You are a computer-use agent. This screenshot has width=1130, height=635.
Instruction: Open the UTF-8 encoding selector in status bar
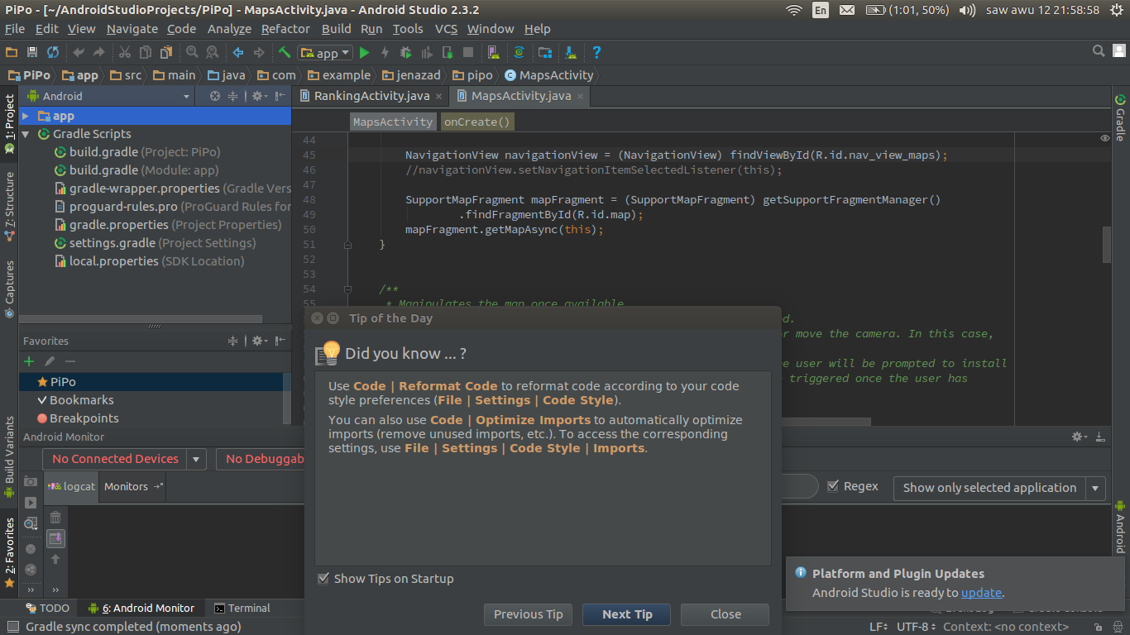tap(917, 627)
